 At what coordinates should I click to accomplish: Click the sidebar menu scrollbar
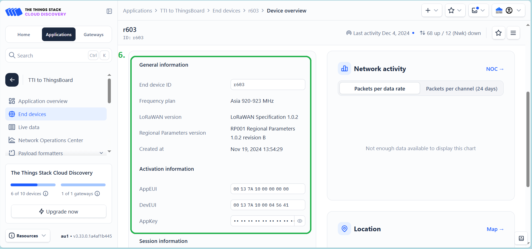[109, 91]
